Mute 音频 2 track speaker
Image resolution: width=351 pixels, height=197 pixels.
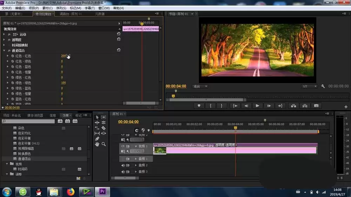pyautogui.click(x=123, y=165)
